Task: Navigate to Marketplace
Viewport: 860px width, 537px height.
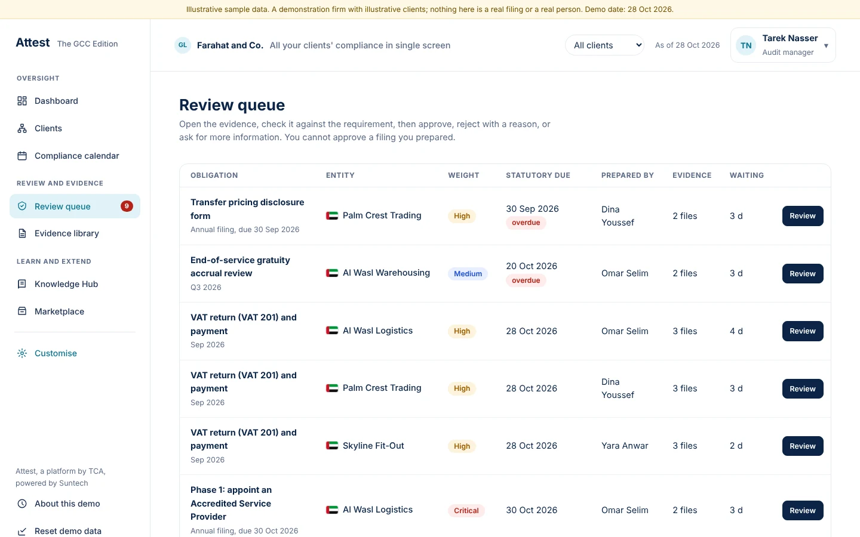Action: tap(75, 311)
